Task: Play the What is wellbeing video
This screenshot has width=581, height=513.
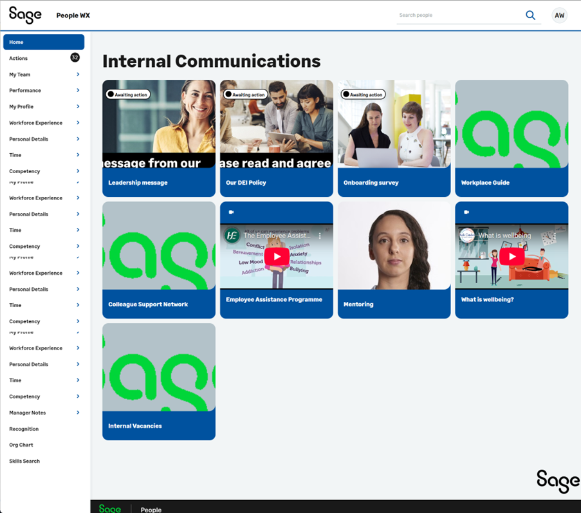Action: pyautogui.click(x=512, y=257)
